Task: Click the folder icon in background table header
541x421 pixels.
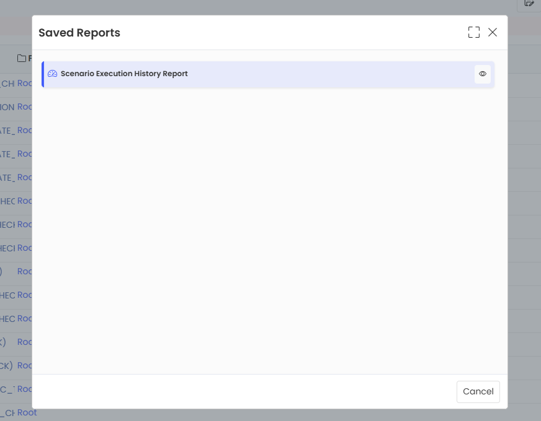Action: pyautogui.click(x=22, y=58)
